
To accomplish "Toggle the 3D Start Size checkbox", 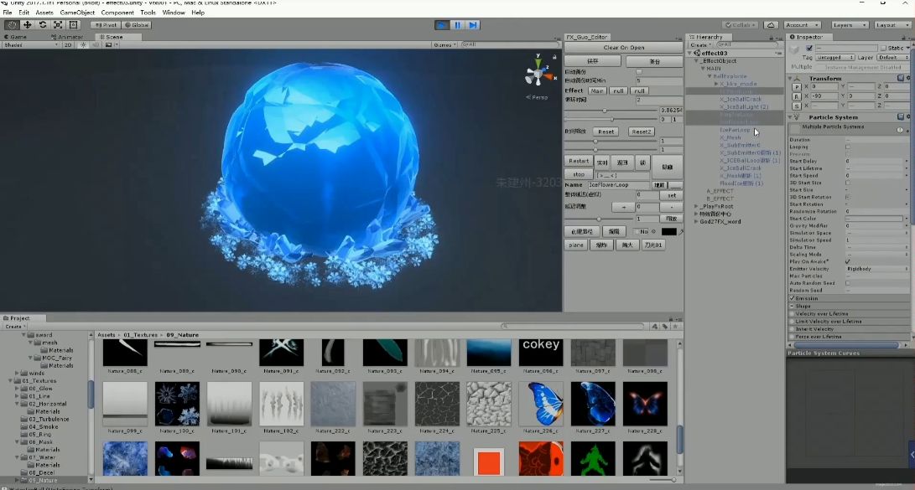I will coord(848,182).
